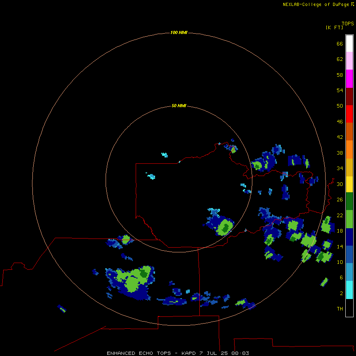
Task: Click the 22 legend value
Action: [340, 216]
